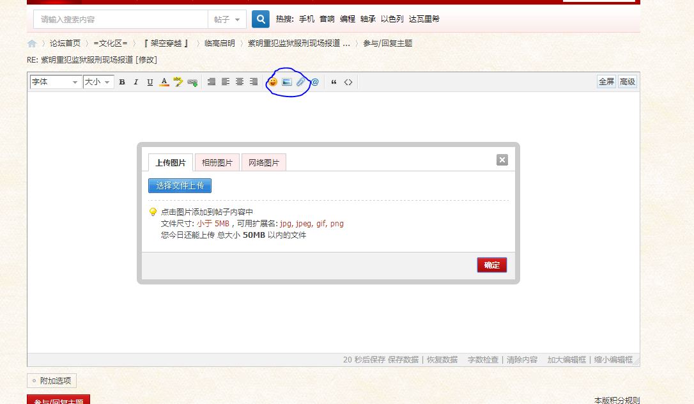Click the @ mention icon
The image size is (694, 404).
click(x=314, y=82)
